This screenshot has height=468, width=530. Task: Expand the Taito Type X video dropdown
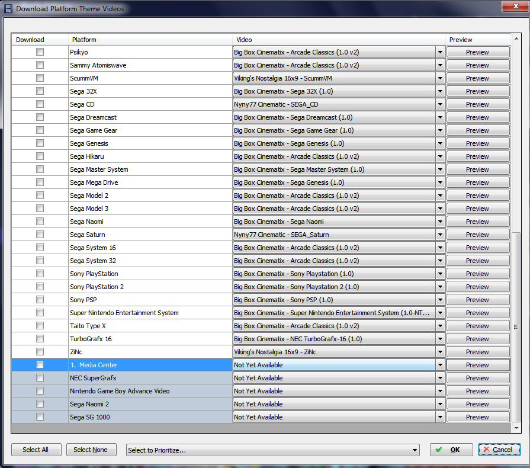(x=440, y=326)
